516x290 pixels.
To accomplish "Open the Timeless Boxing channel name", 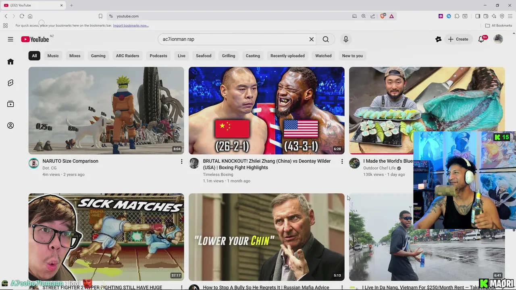I will (x=218, y=174).
